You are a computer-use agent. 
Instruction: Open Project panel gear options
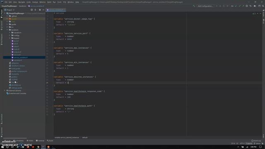(40, 10)
